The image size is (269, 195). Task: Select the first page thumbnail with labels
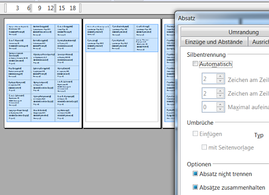point(43,73)
